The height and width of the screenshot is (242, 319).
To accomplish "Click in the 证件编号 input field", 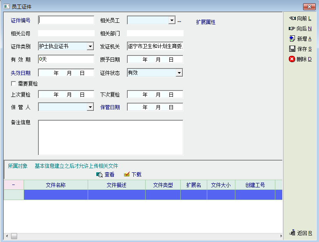I will (66, 20).
